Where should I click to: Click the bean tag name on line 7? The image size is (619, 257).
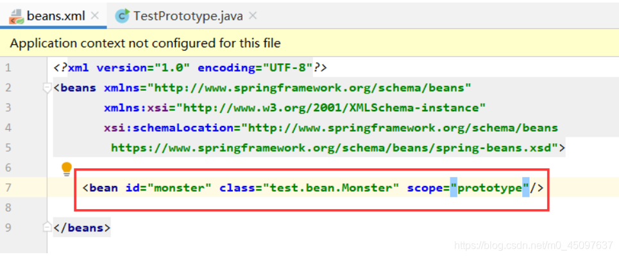(x=103, y=188)
